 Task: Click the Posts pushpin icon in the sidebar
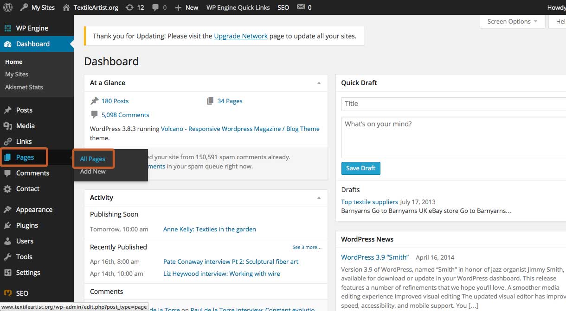(x=7, y=110)
